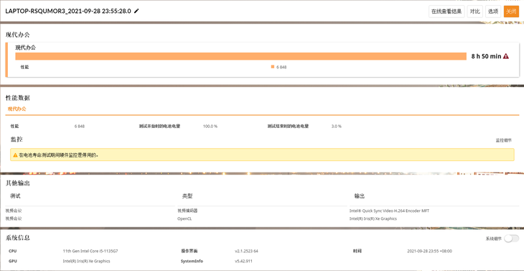Click the orange legend square beside 6 848
This screenshot has height=271, width=524.
[x=273, y=67]
